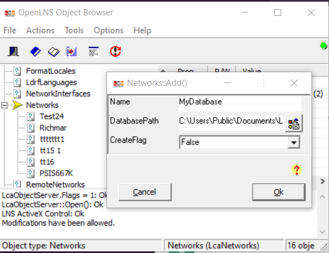
Task: Click the icon beside ttttttt1 network
Action: tap(30, 139)
